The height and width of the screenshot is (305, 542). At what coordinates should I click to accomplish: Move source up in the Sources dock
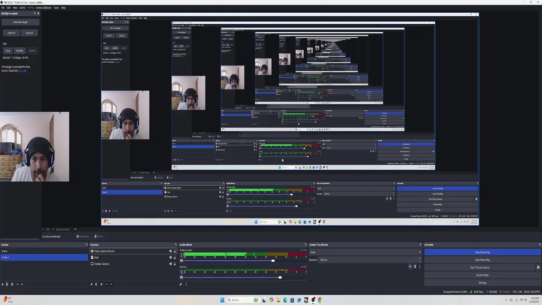(x=107, y=284)
